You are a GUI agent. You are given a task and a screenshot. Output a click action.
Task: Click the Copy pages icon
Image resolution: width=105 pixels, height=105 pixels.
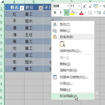(55, 31)
